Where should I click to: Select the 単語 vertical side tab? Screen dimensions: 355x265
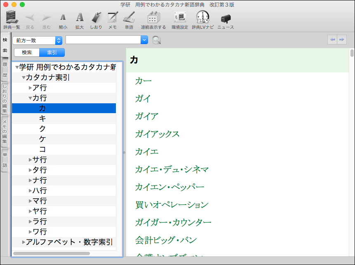pos(5,160)
